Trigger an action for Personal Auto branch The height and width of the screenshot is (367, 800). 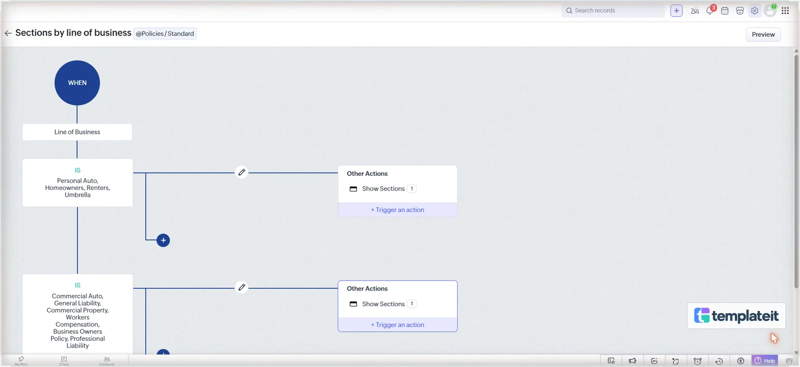coord(397,210)
